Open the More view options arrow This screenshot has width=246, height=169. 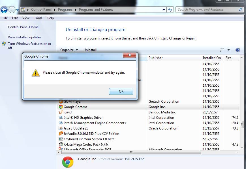(228, 50)
